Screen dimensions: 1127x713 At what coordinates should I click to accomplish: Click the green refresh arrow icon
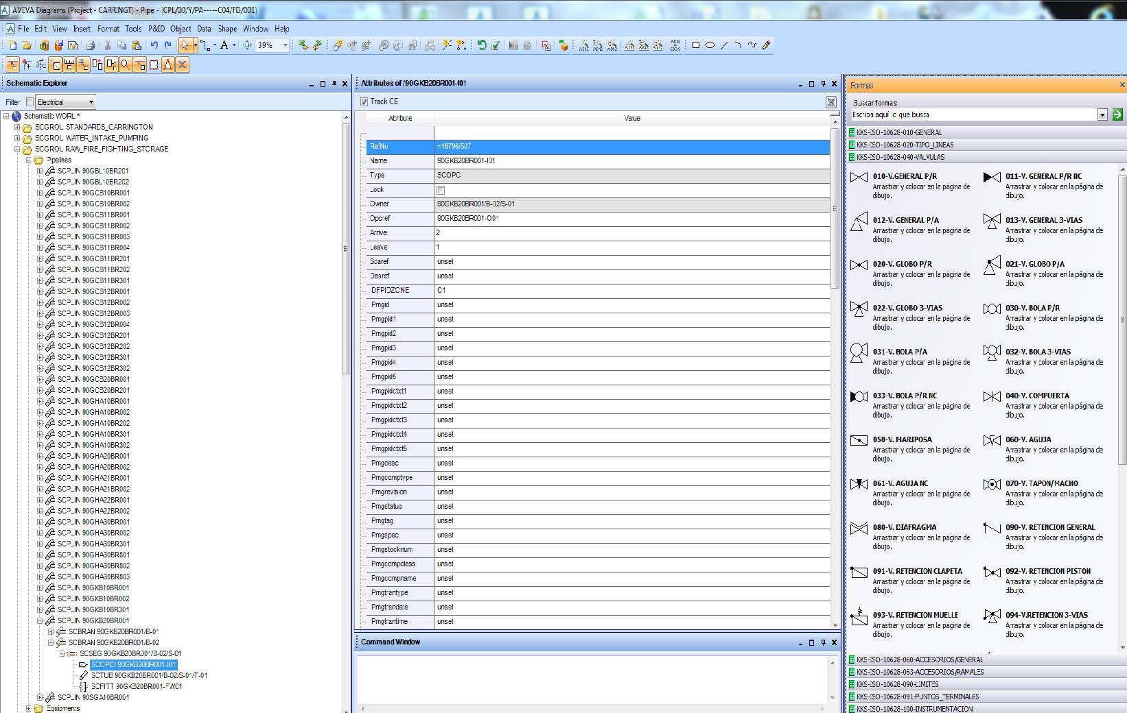(482, 45)
